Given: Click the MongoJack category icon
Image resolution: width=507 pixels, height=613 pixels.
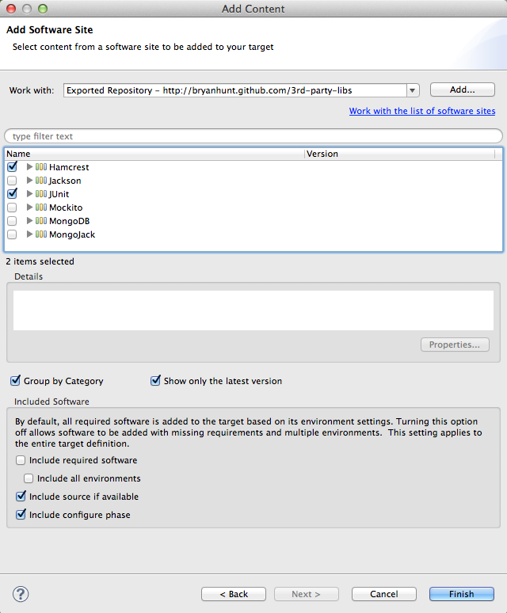Looking at the screenshot, I should (x=41, y=234).
